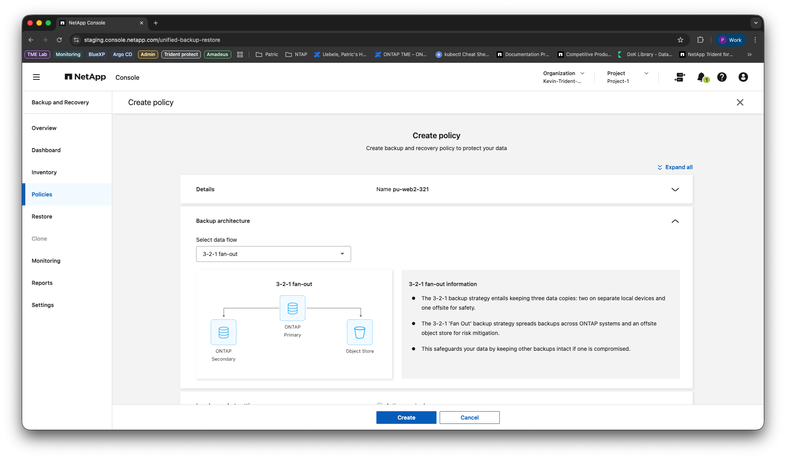Open the Organization selector dropdown
Viewport: 786px width, 459px height.
(x=564, y=77)
